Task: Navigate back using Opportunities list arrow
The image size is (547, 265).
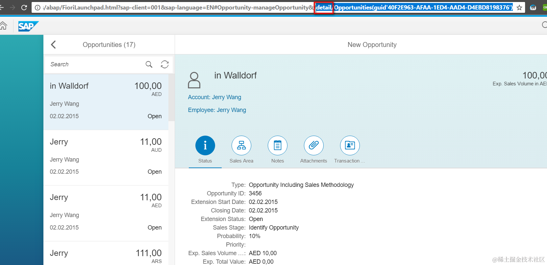Action: coord(54,45)
